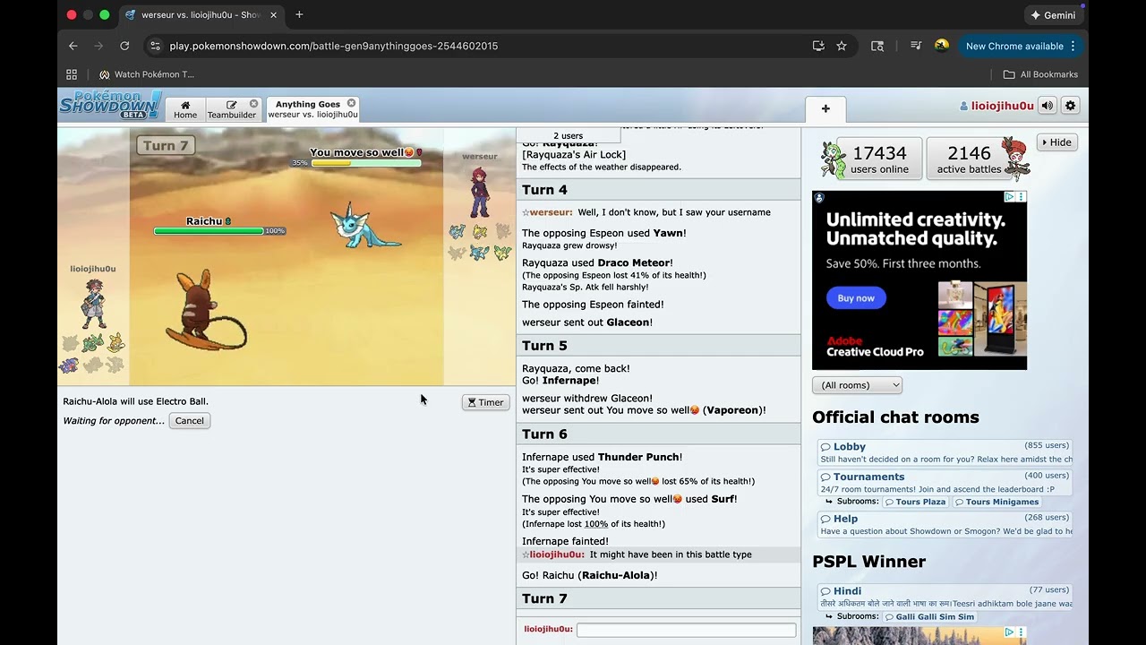Click the Turn 7 indicator on the battlefield
This screenshot has width=1146, height=645.
(x=166, y=145)
